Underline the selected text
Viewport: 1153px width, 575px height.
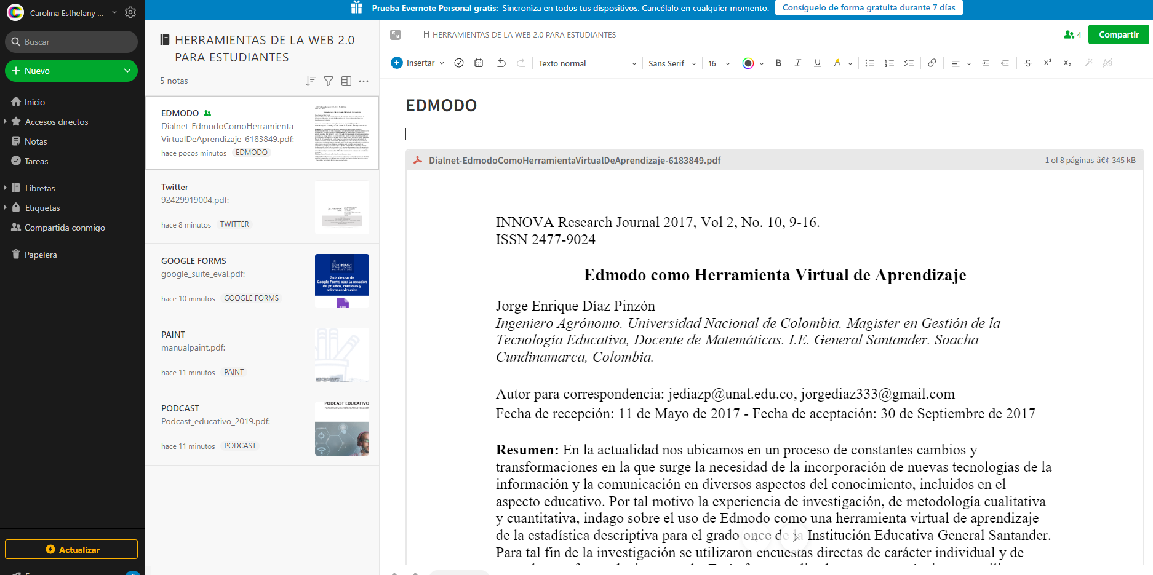click(818, 63)
